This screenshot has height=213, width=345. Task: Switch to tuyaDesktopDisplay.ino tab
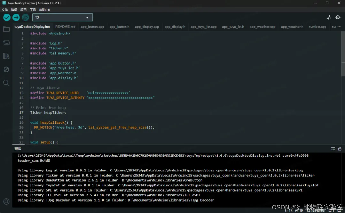[32, 27]
